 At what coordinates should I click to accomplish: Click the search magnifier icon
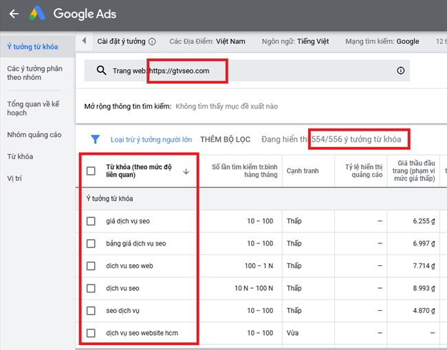pyautogui.click(x=102, y=71)
